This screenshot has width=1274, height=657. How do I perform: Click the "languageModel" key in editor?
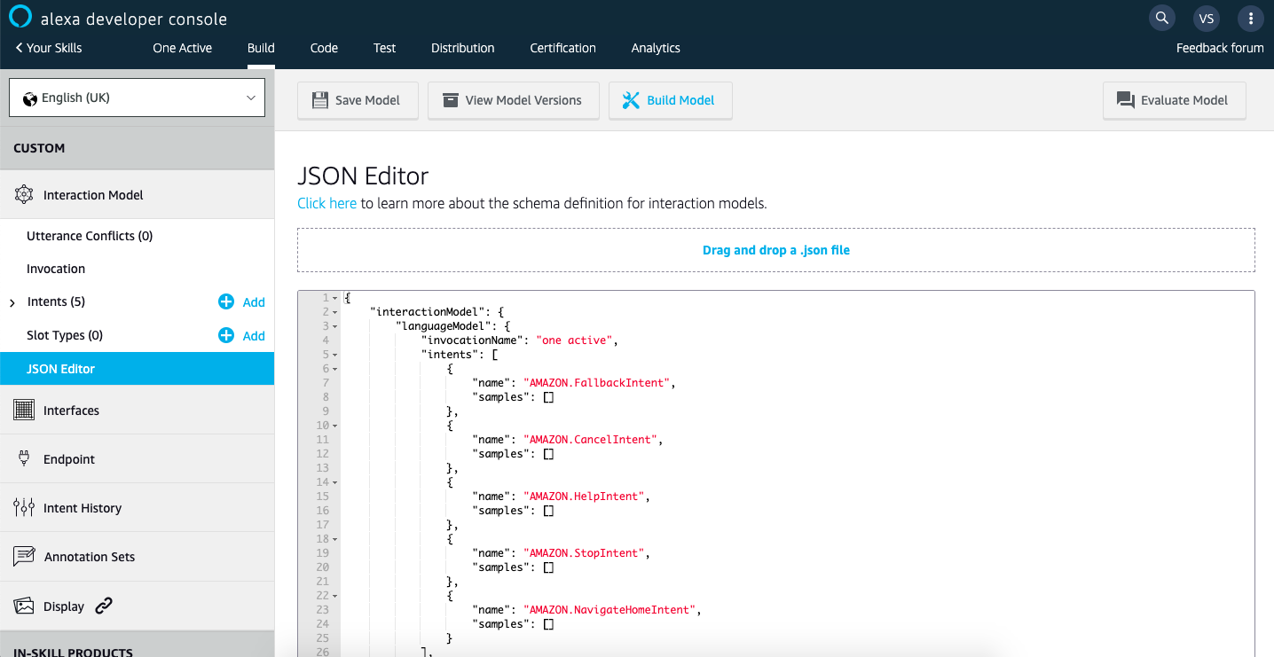[x=441, y=326]
